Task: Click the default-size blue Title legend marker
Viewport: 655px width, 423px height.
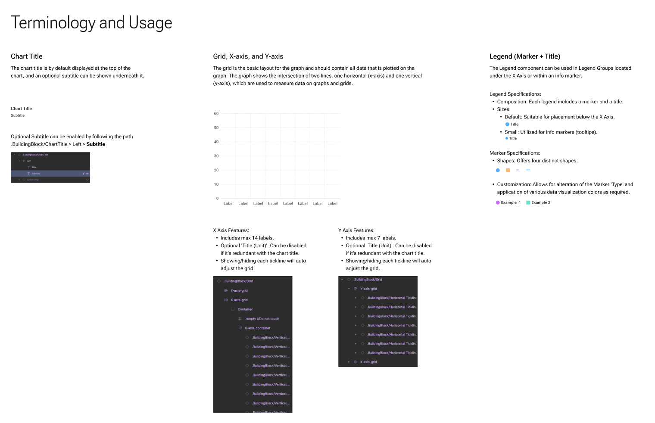Action: pyautogui.click(x=507, y=124)
